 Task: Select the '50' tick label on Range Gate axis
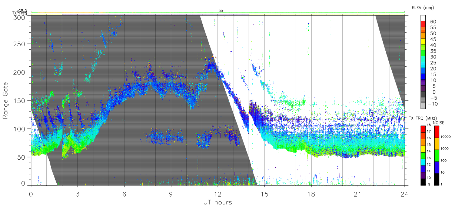tap(21, 157)
